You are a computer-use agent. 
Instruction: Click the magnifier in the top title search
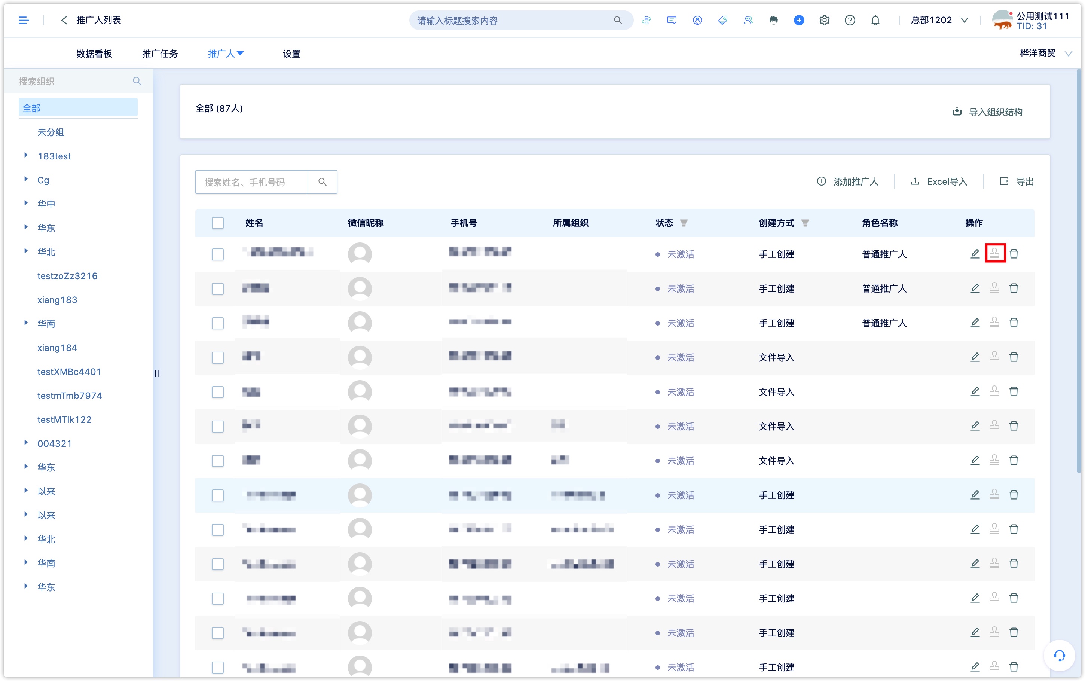(618, 20)
